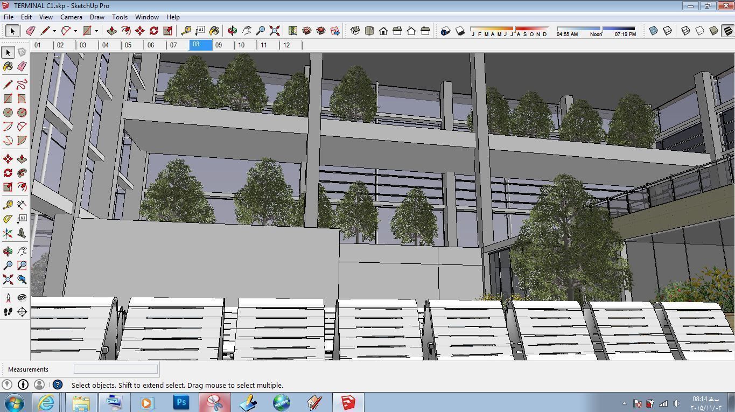Screen dimensions: 735x412
Task: Open the Window menu
Action: [146, 17]
